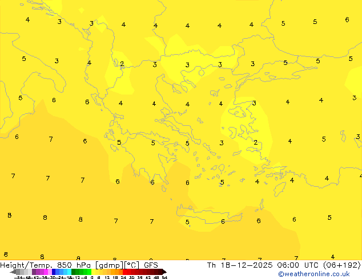Pick the cyan legend swatch
This screenshot has height=279, width=362.
click(69, 272)
